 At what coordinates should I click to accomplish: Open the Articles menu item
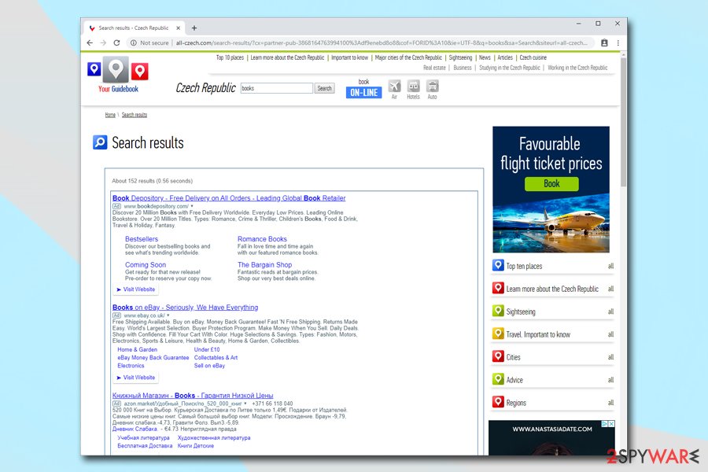[505, 57]
